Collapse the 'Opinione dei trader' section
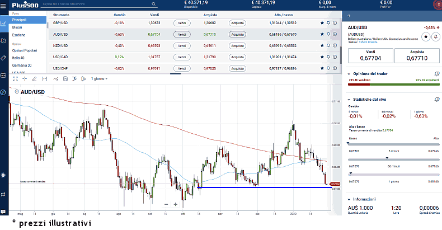Screen dimensions: 442x230 [350, 74]
